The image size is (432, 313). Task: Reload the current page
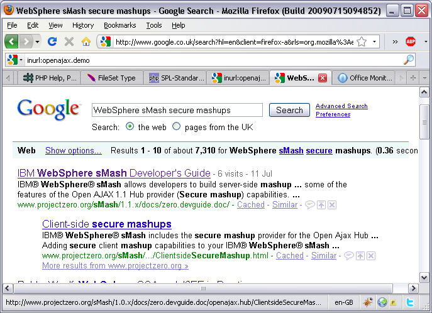coord(52,41)
